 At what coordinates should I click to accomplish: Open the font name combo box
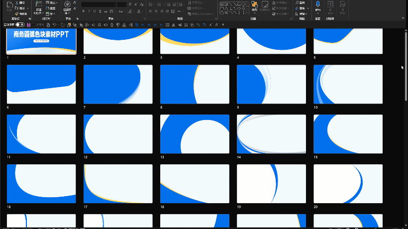pyautogui.click(x=99, y=4)
